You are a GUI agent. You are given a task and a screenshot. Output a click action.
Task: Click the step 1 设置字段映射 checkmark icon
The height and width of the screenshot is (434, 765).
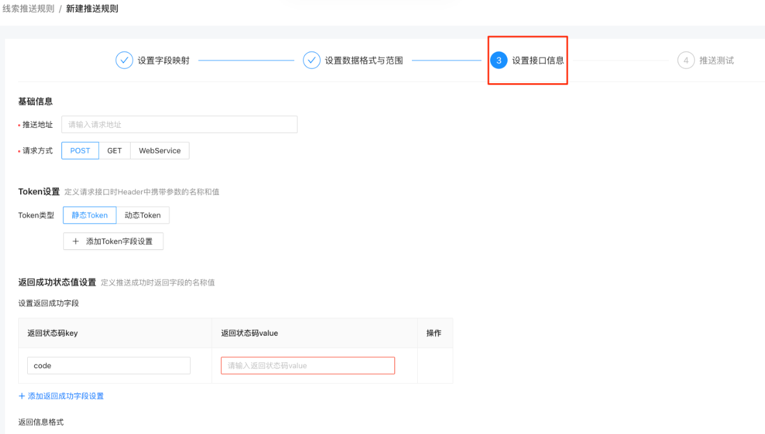point(124,59)
